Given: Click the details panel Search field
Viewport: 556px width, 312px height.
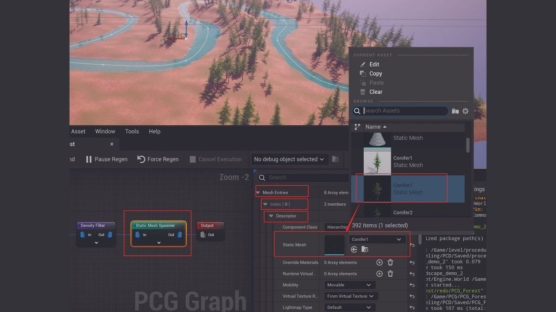Looking at the screenshot, I should [303, 177].
